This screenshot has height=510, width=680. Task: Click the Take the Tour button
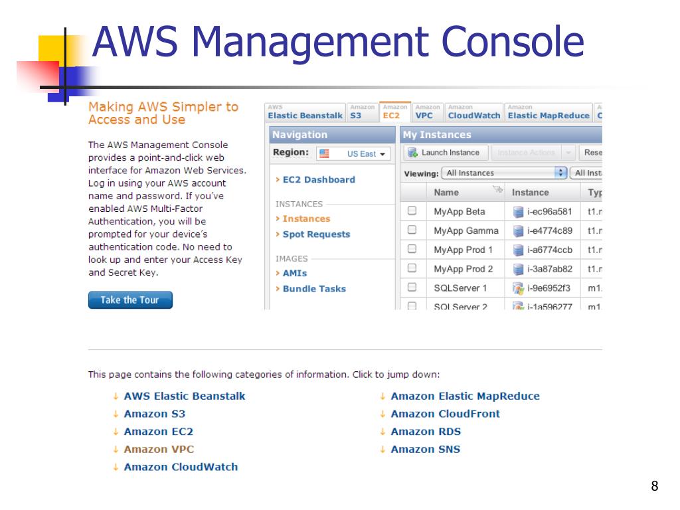pos(130,300)
